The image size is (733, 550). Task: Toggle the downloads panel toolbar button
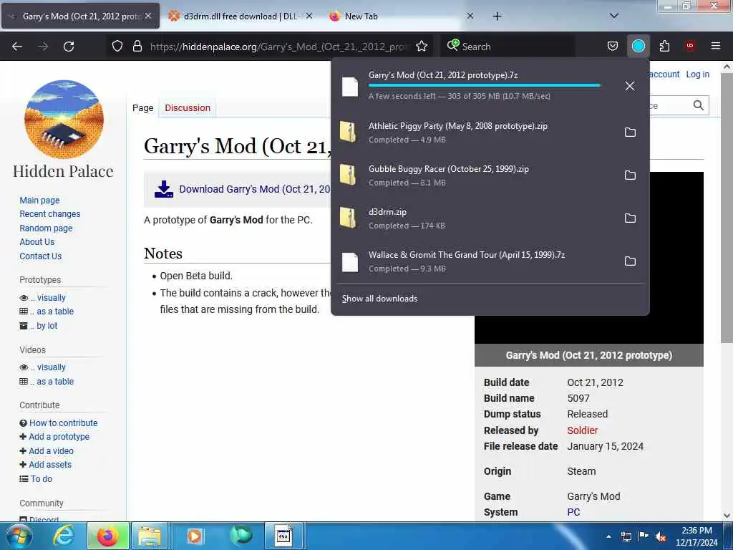tap(638, 46)
